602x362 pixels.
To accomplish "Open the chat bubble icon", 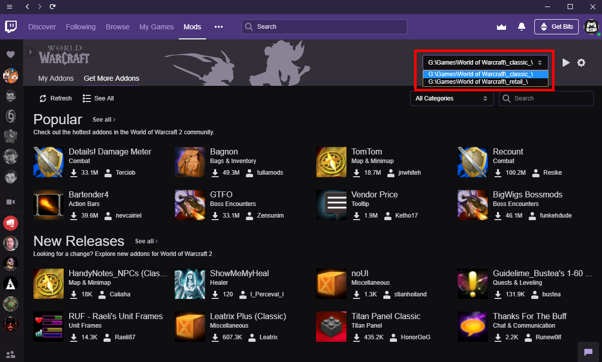I will (x=588, y=352).
